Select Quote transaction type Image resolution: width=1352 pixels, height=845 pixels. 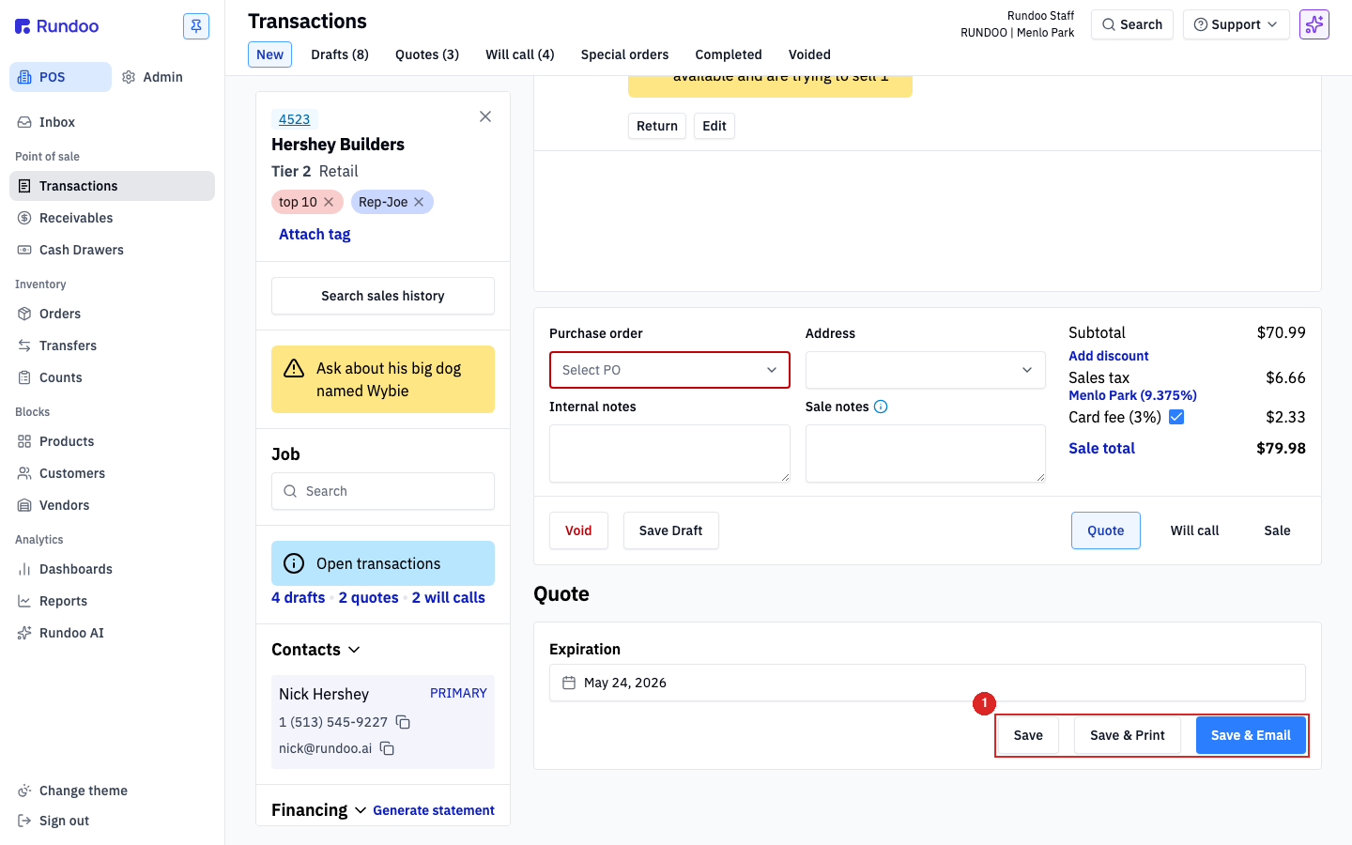[x=1106, y=530]
